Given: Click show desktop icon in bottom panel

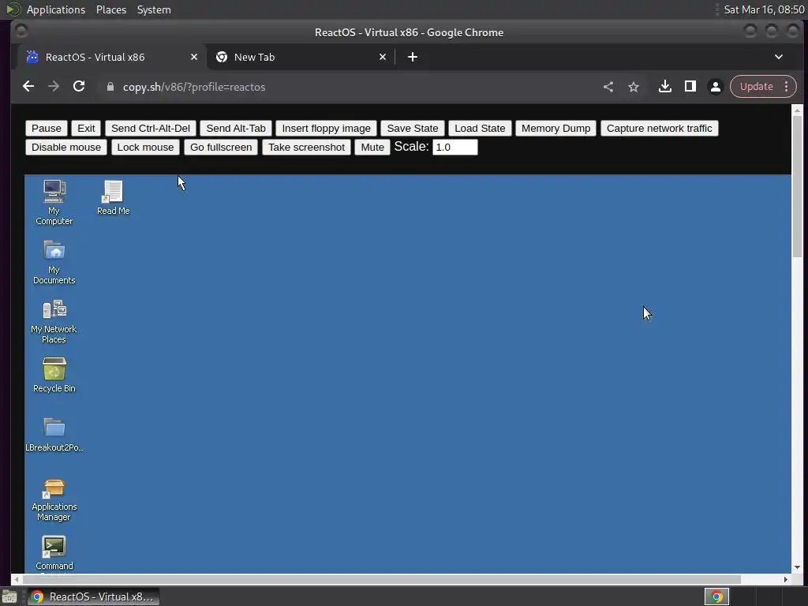Looking at the screenshot, I should point(9,597).
